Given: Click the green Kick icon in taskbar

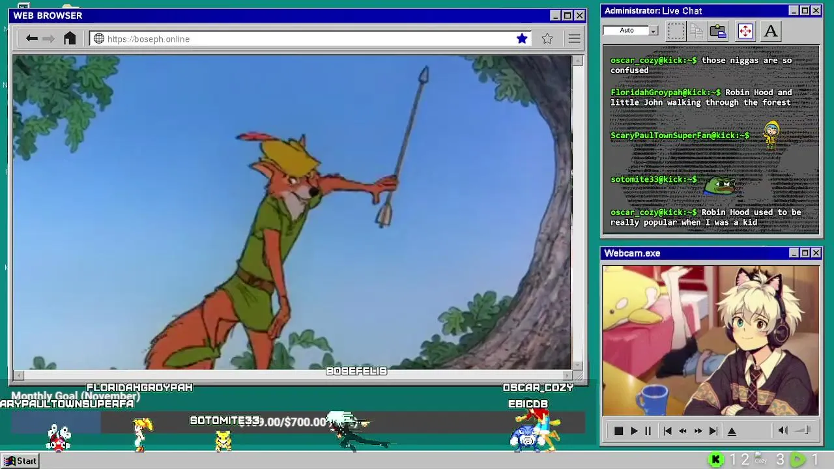Looking at the screenshot, I should point(715,460).
